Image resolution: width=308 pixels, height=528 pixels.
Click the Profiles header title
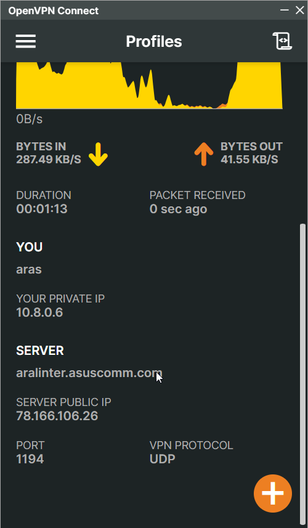154,41
